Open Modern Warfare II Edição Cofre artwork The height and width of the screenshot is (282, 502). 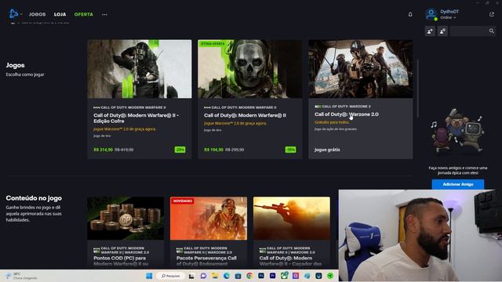point(140,69)
